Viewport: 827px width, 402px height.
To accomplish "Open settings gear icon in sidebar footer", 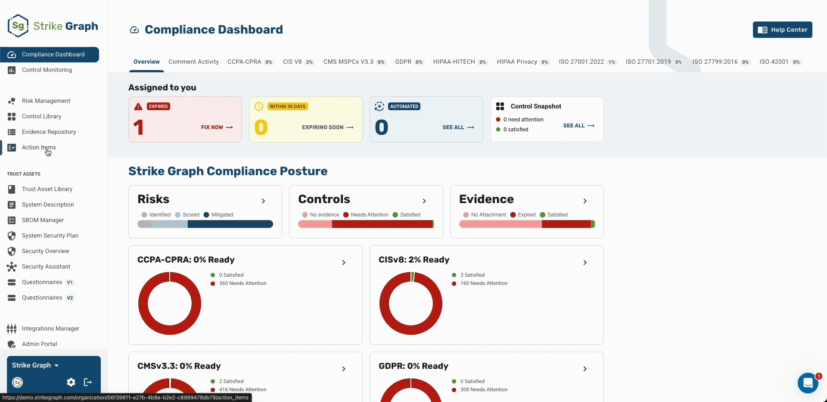I will [x=71, y=382].
